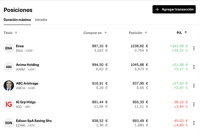Click the ANI round ticker avatar
Image resolution: width=200 pixels, height=138 pixels.
pyautogui.click(x=9, y=67)
